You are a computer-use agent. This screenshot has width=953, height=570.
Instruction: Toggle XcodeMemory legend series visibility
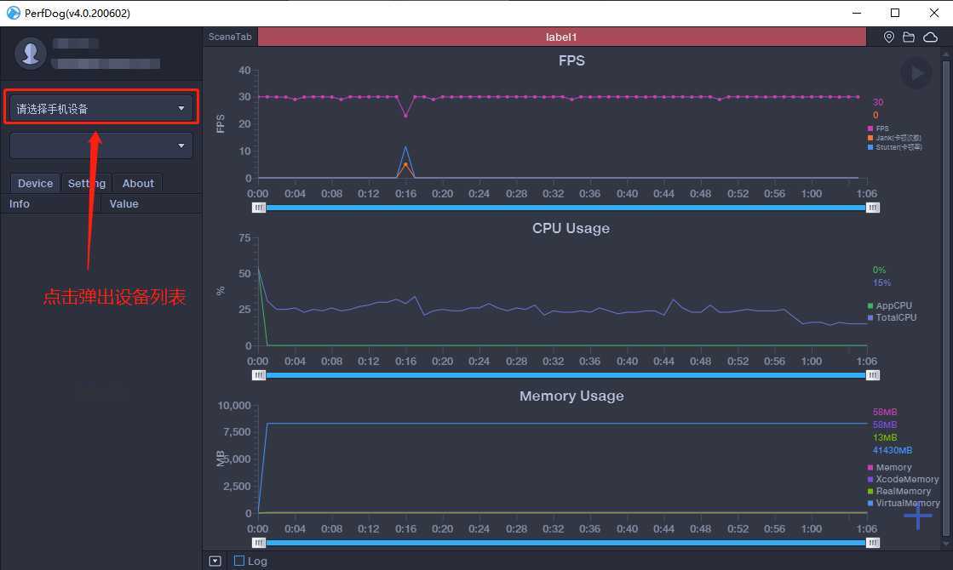pyautogui.click(x=903, y=479)
